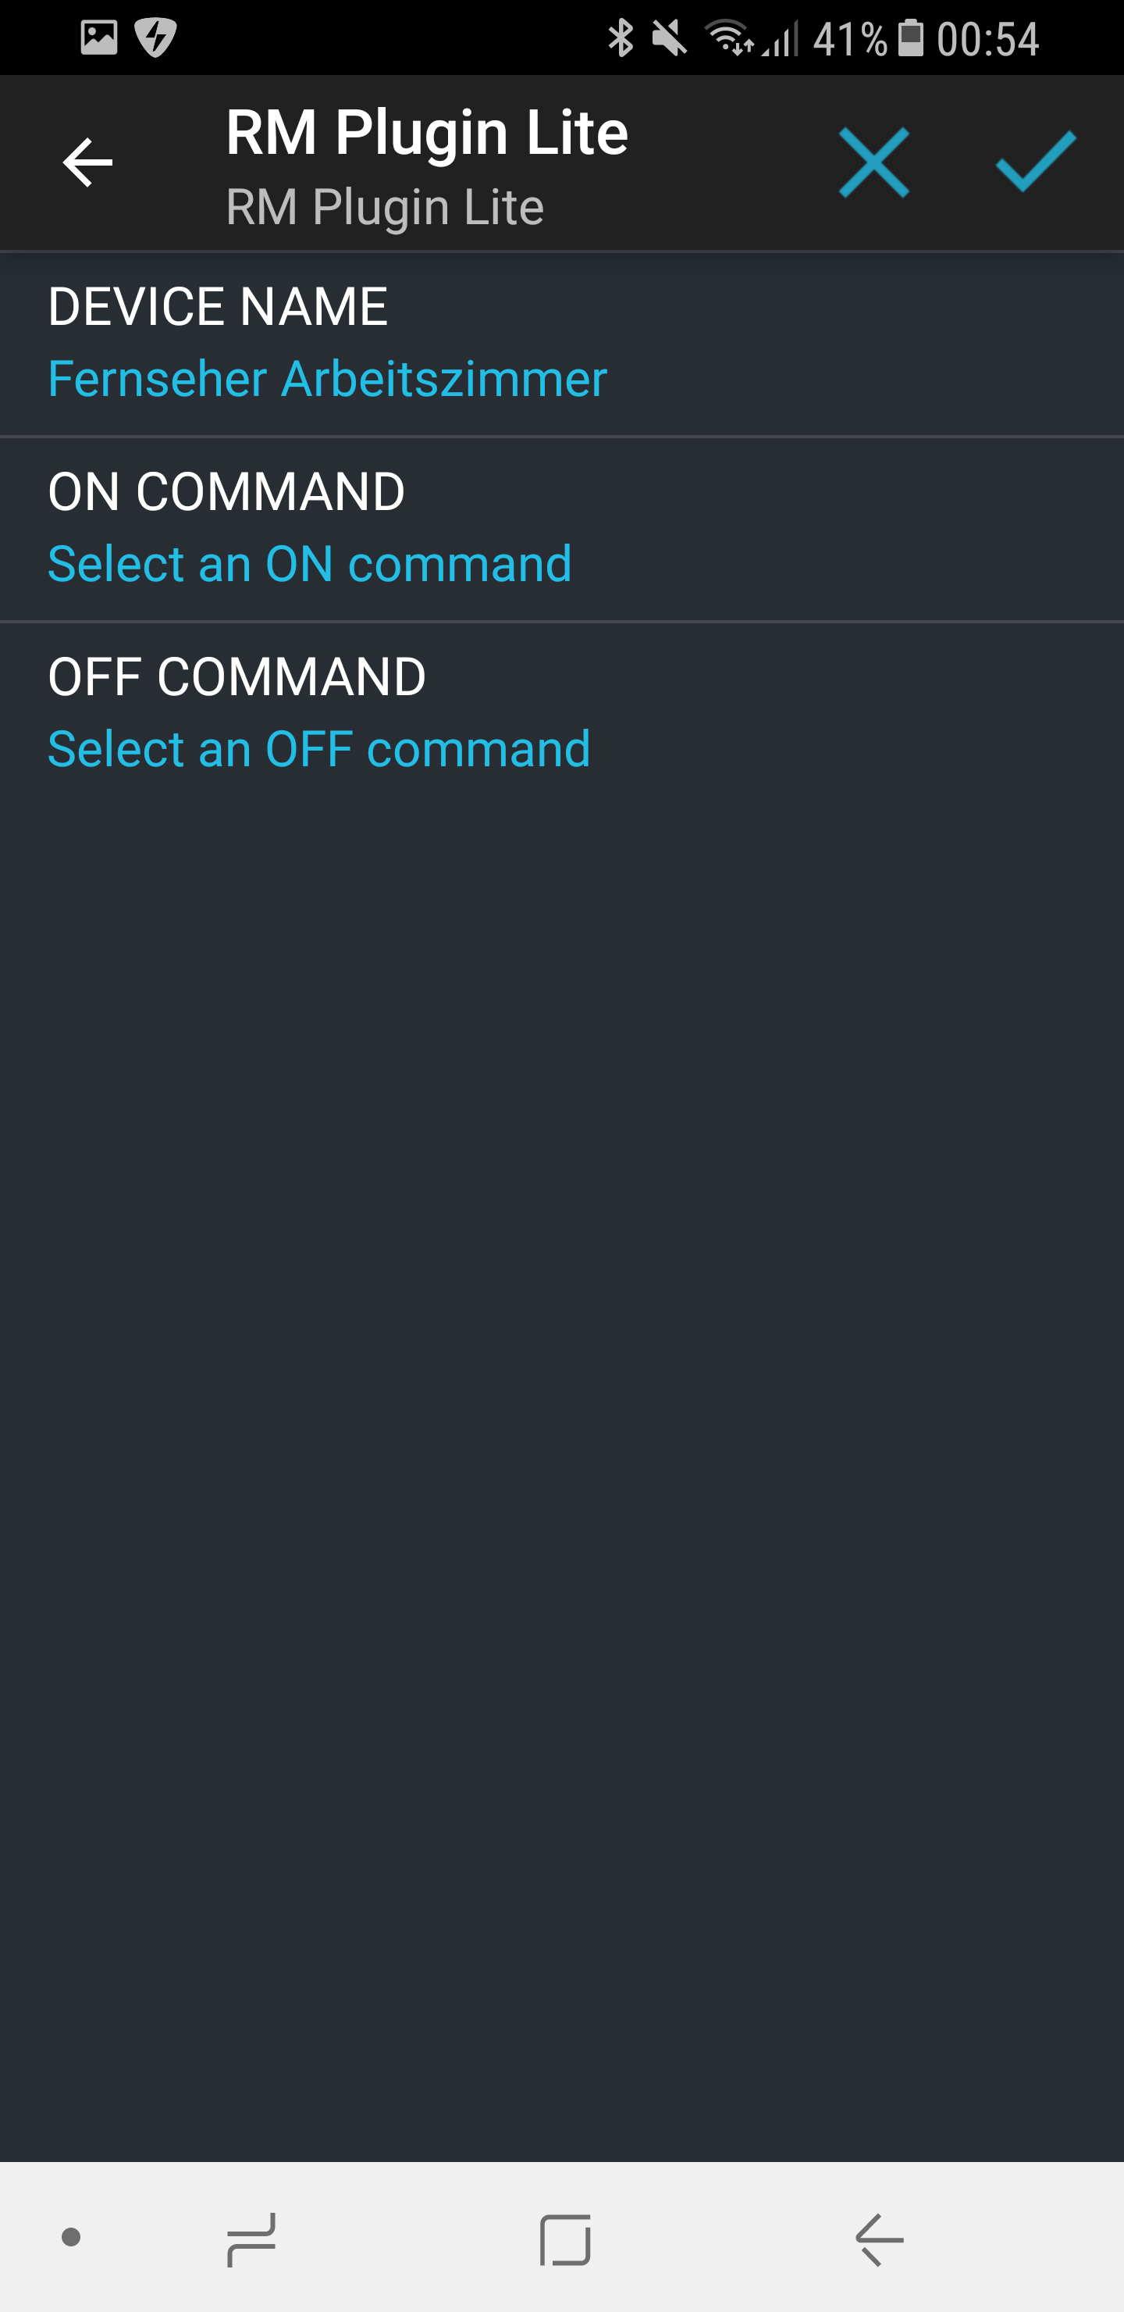Open the 'Select an ON command' picker
Screen dimensions: 1124x2312
tap(309, 564)
